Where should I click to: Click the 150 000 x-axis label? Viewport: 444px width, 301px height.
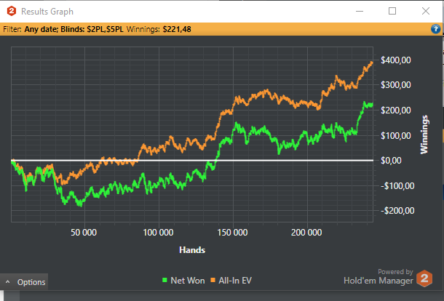[x=232, y=233]
